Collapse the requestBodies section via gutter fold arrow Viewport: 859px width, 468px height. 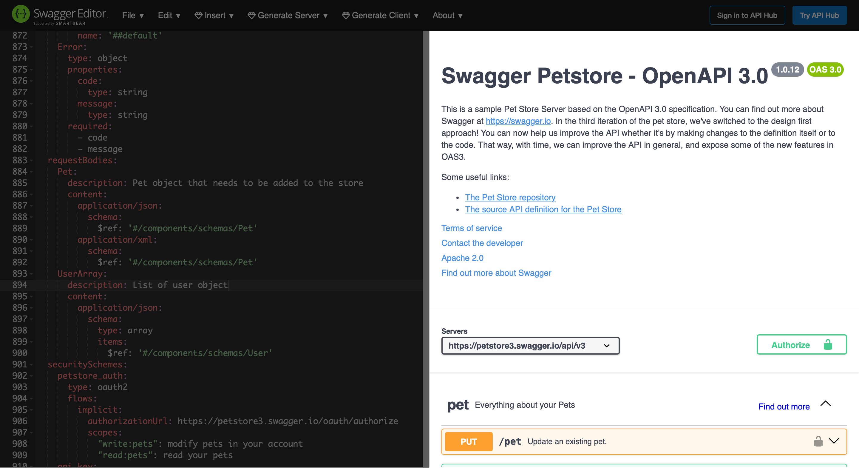coord(31,161)
